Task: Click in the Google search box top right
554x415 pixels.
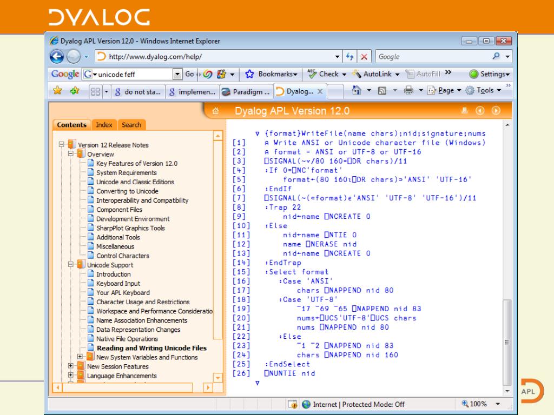Action: (x=433, y=56)
